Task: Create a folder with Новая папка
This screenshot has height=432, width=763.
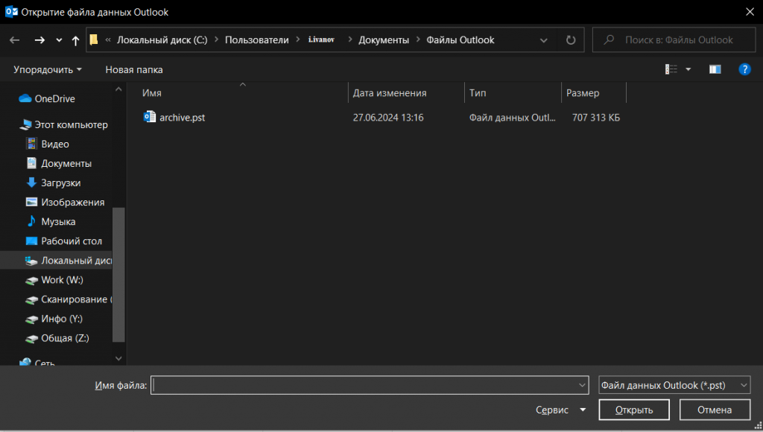Action: point(134,69)
